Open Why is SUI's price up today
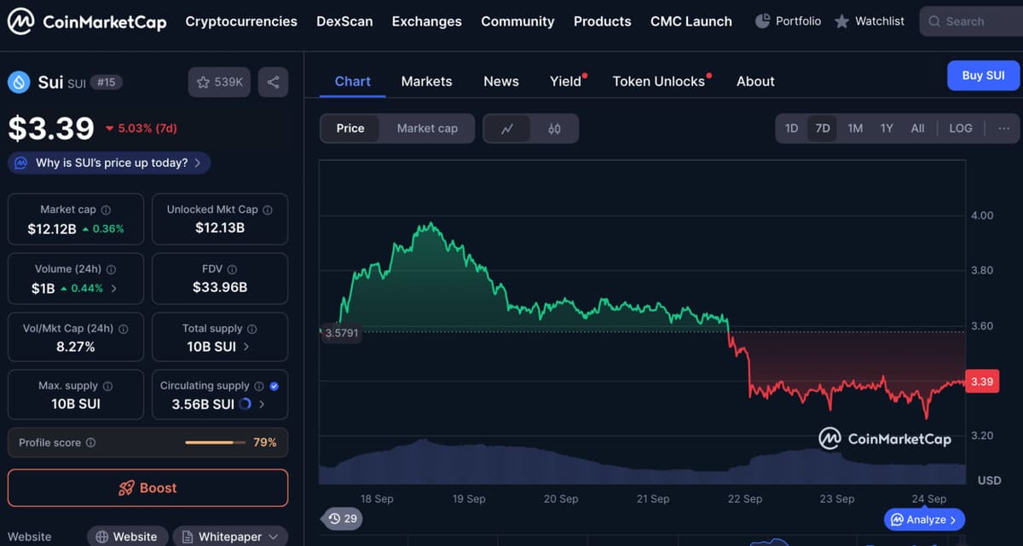Viewport: 1023px width, 546px height. point(109,163)
